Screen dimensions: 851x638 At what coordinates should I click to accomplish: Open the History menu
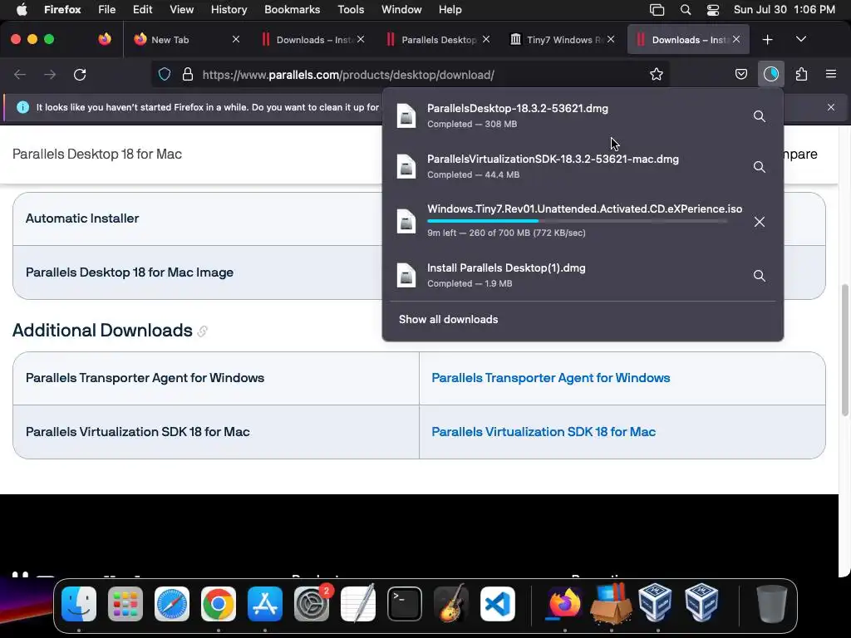(229, 10)
